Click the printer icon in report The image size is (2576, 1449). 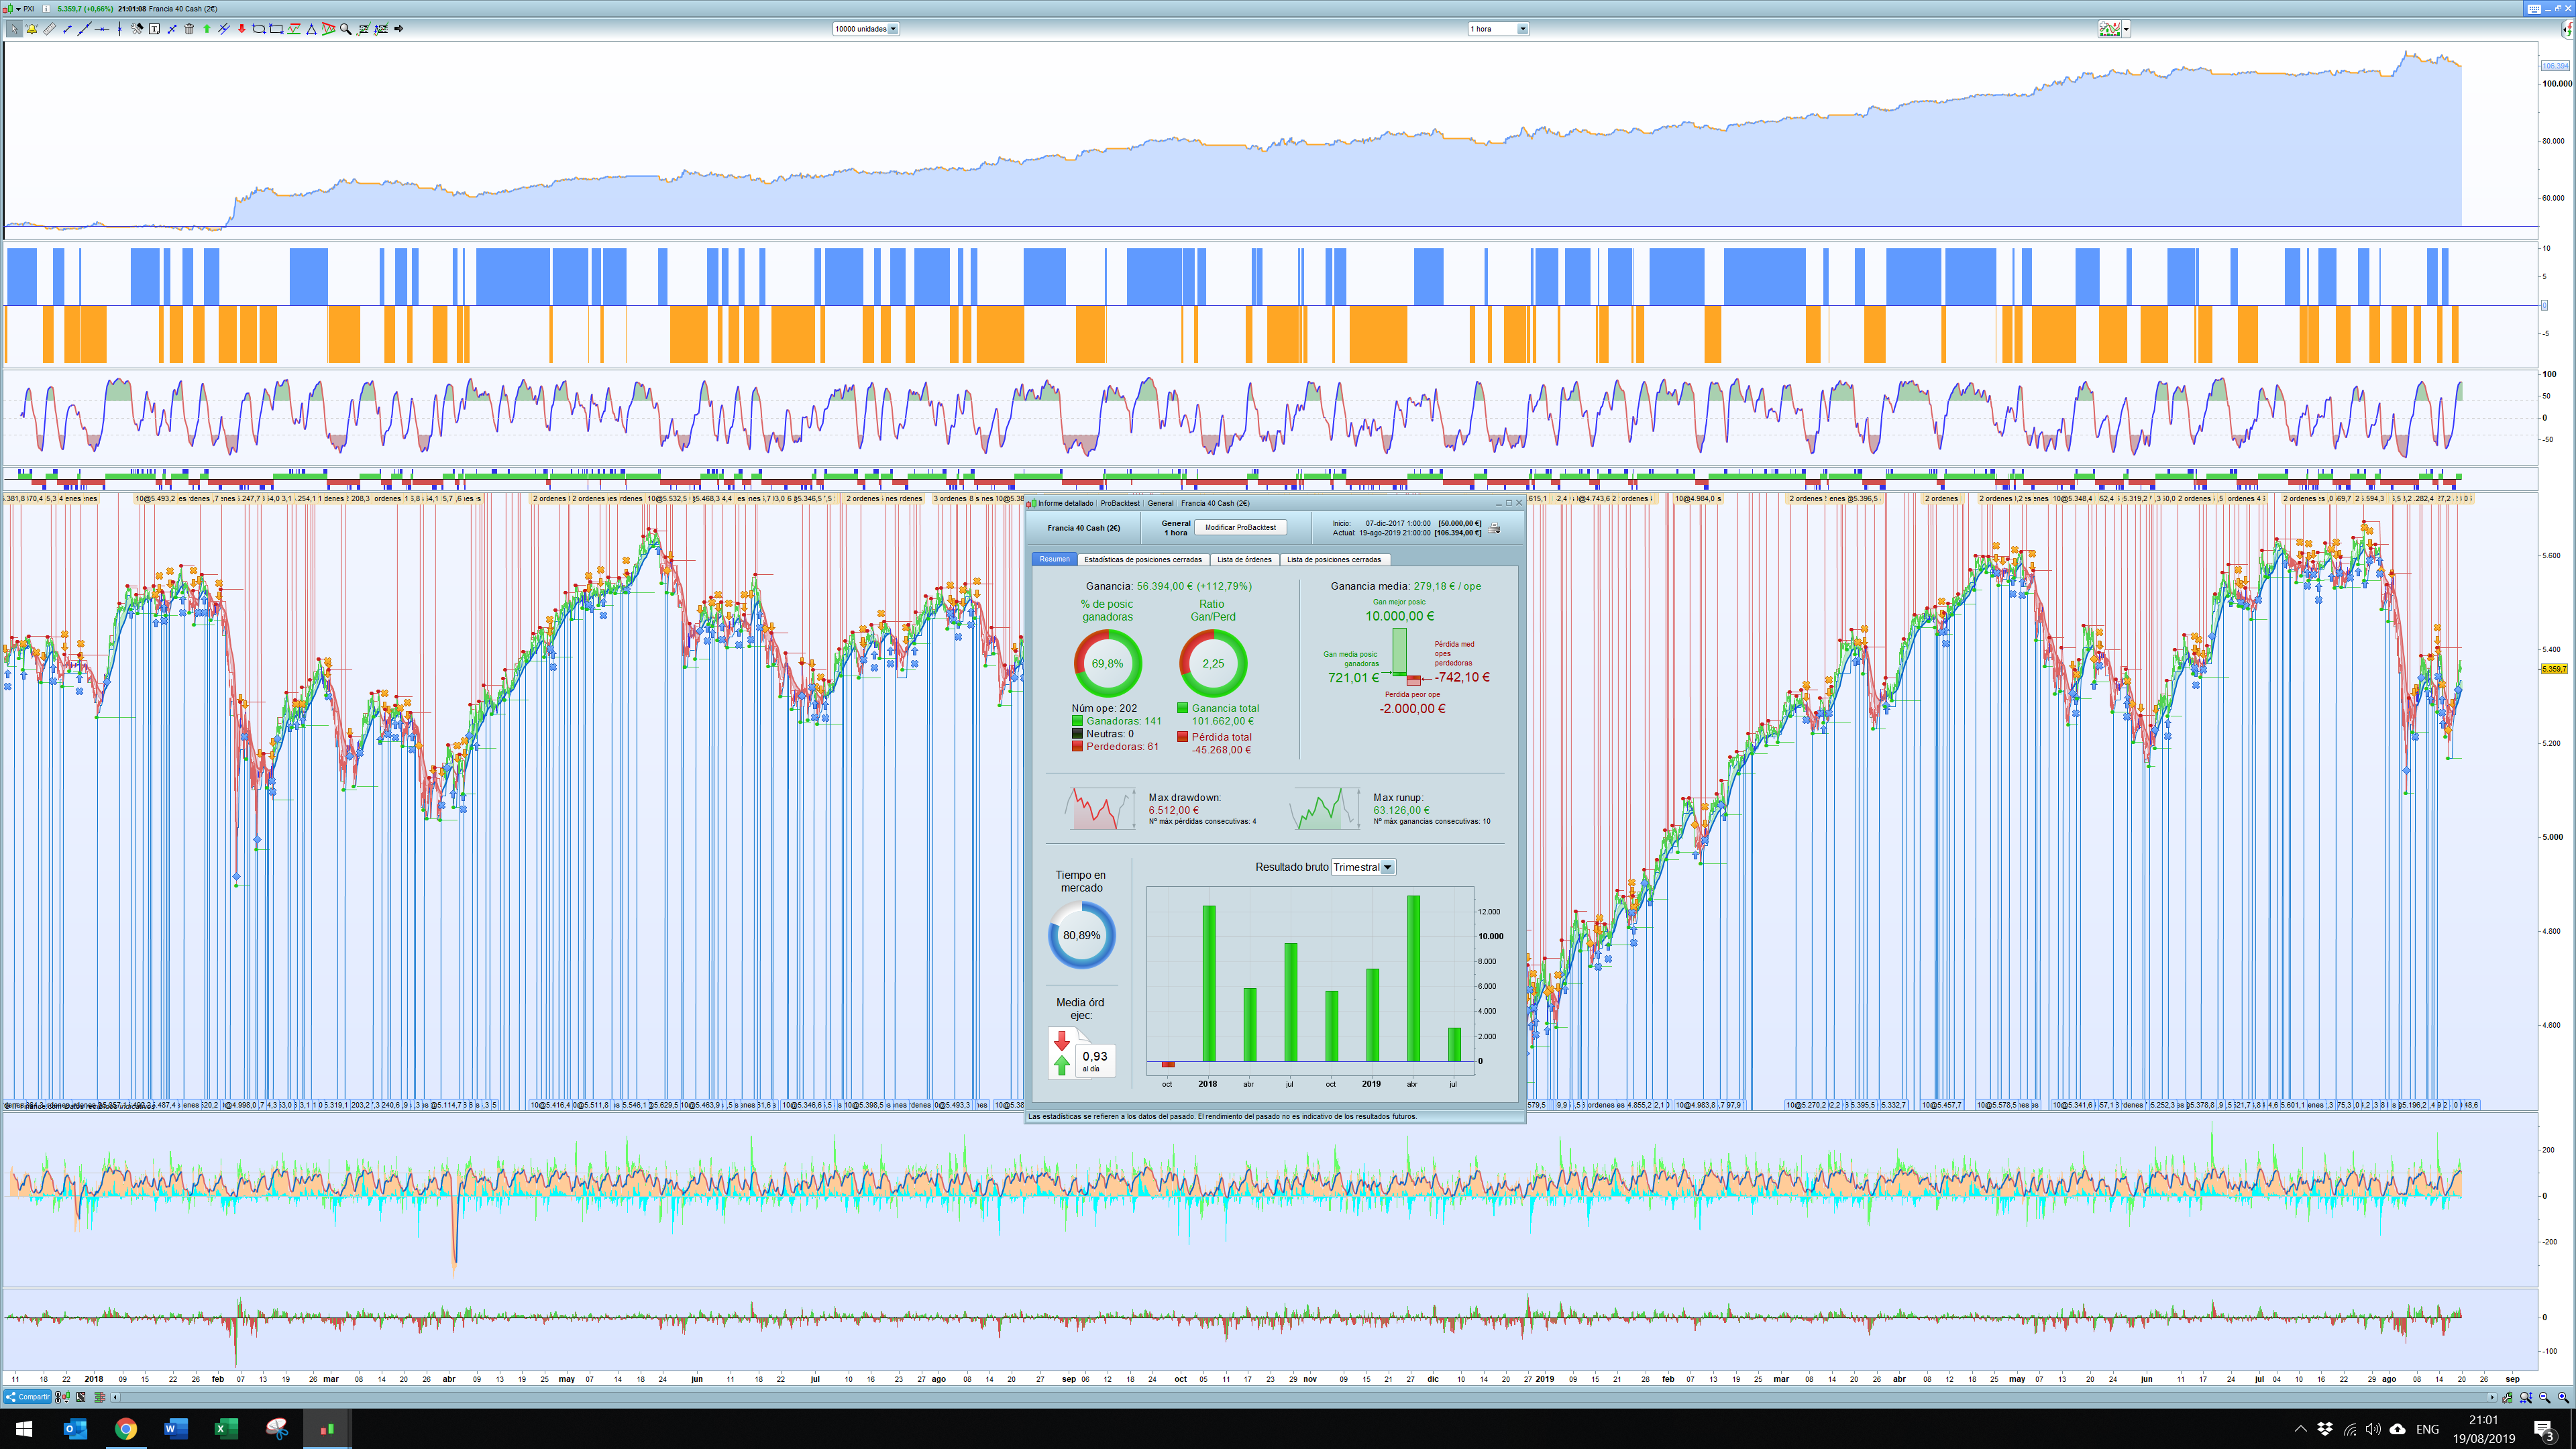point(1494,528)
